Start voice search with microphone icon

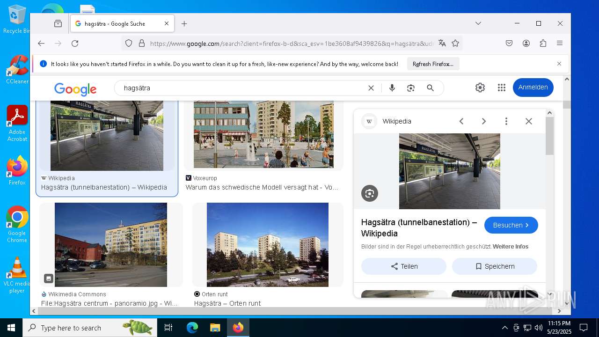(392, 88)
